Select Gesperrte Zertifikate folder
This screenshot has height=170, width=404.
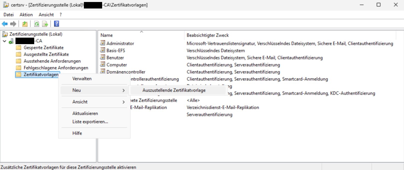43,48
